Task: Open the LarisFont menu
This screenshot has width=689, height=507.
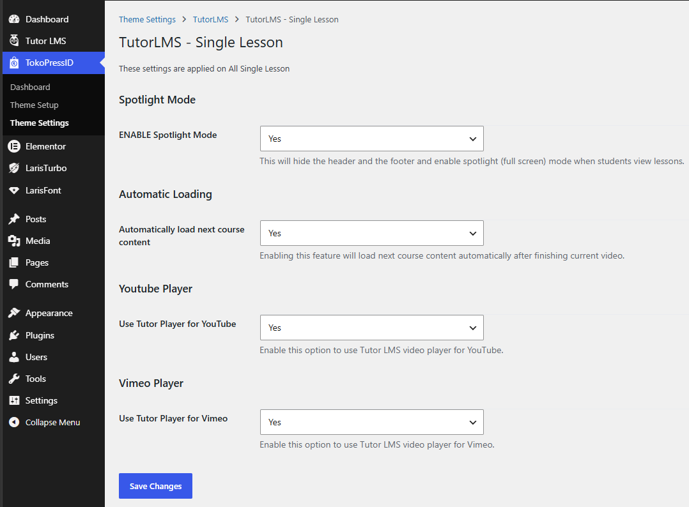Action: click(43, 190)
